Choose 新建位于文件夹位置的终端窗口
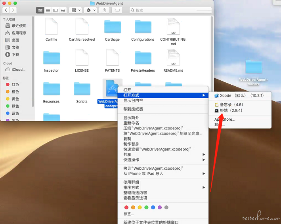This screenshot has width=281, height=224. point(163,222)
